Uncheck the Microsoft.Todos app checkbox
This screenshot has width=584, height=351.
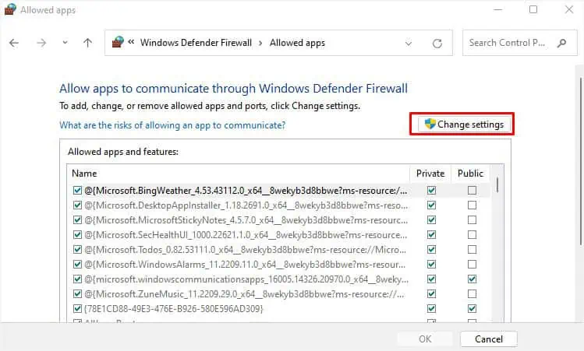76,250
